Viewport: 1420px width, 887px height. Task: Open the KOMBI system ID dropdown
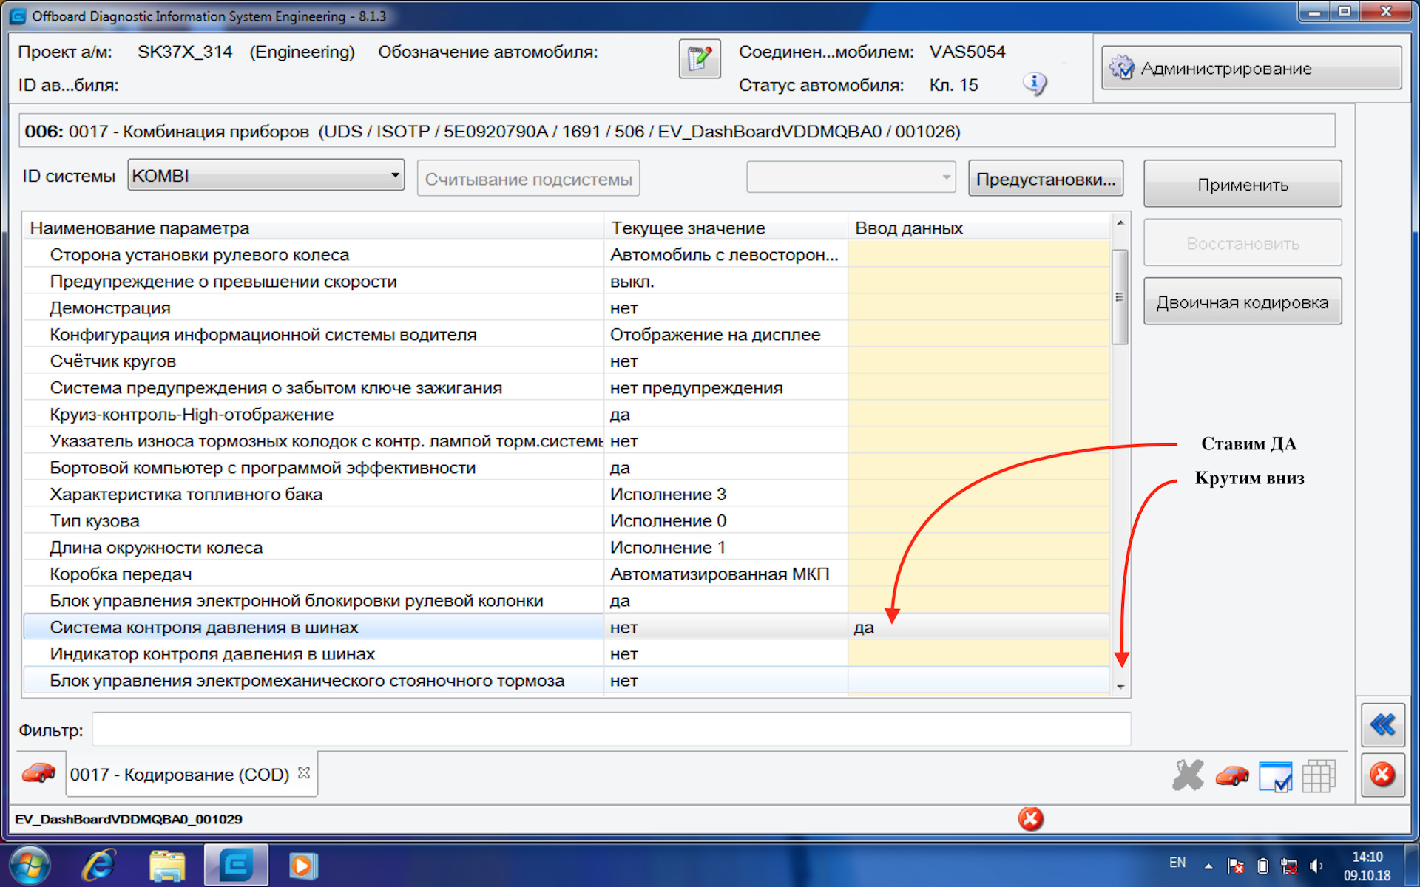click(395, 176)
